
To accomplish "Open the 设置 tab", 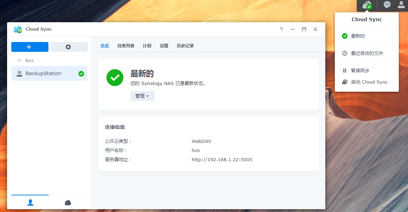I will tap(164, 46).
